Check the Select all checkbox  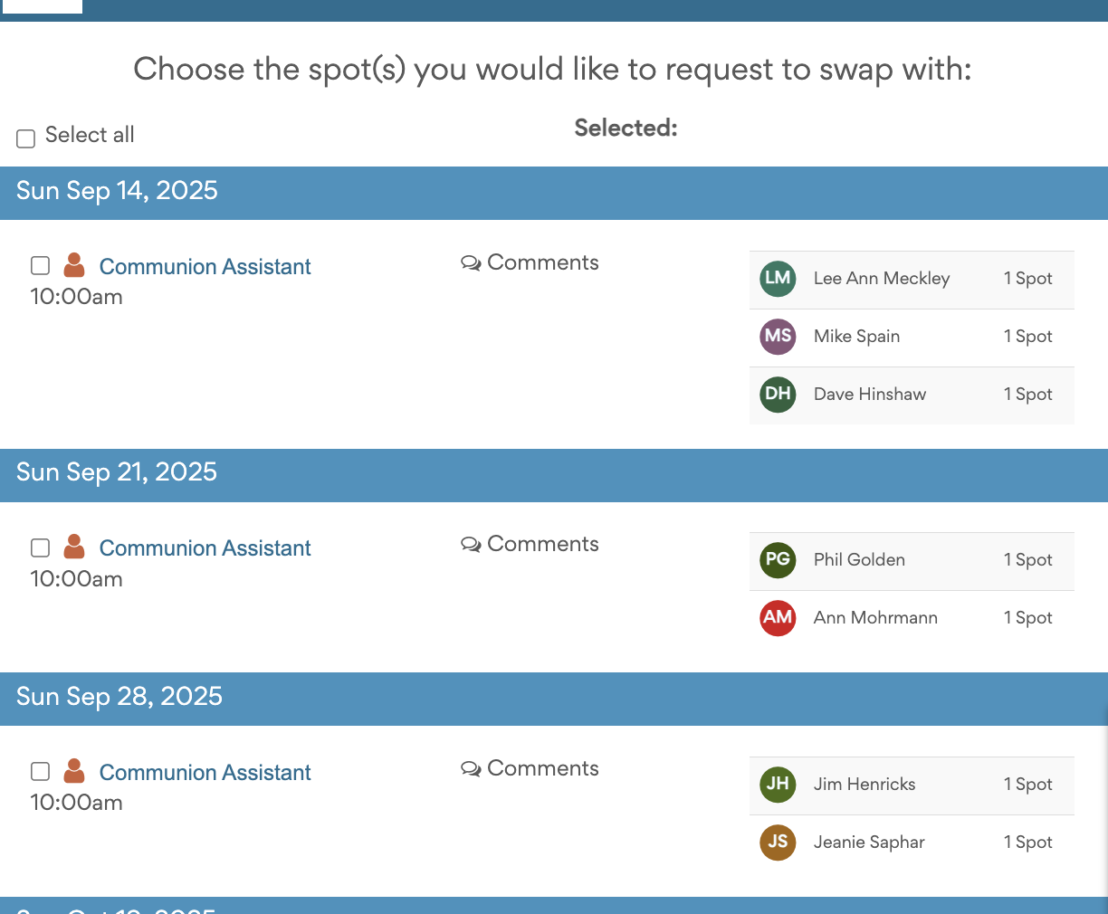click(x=26, y=138)
